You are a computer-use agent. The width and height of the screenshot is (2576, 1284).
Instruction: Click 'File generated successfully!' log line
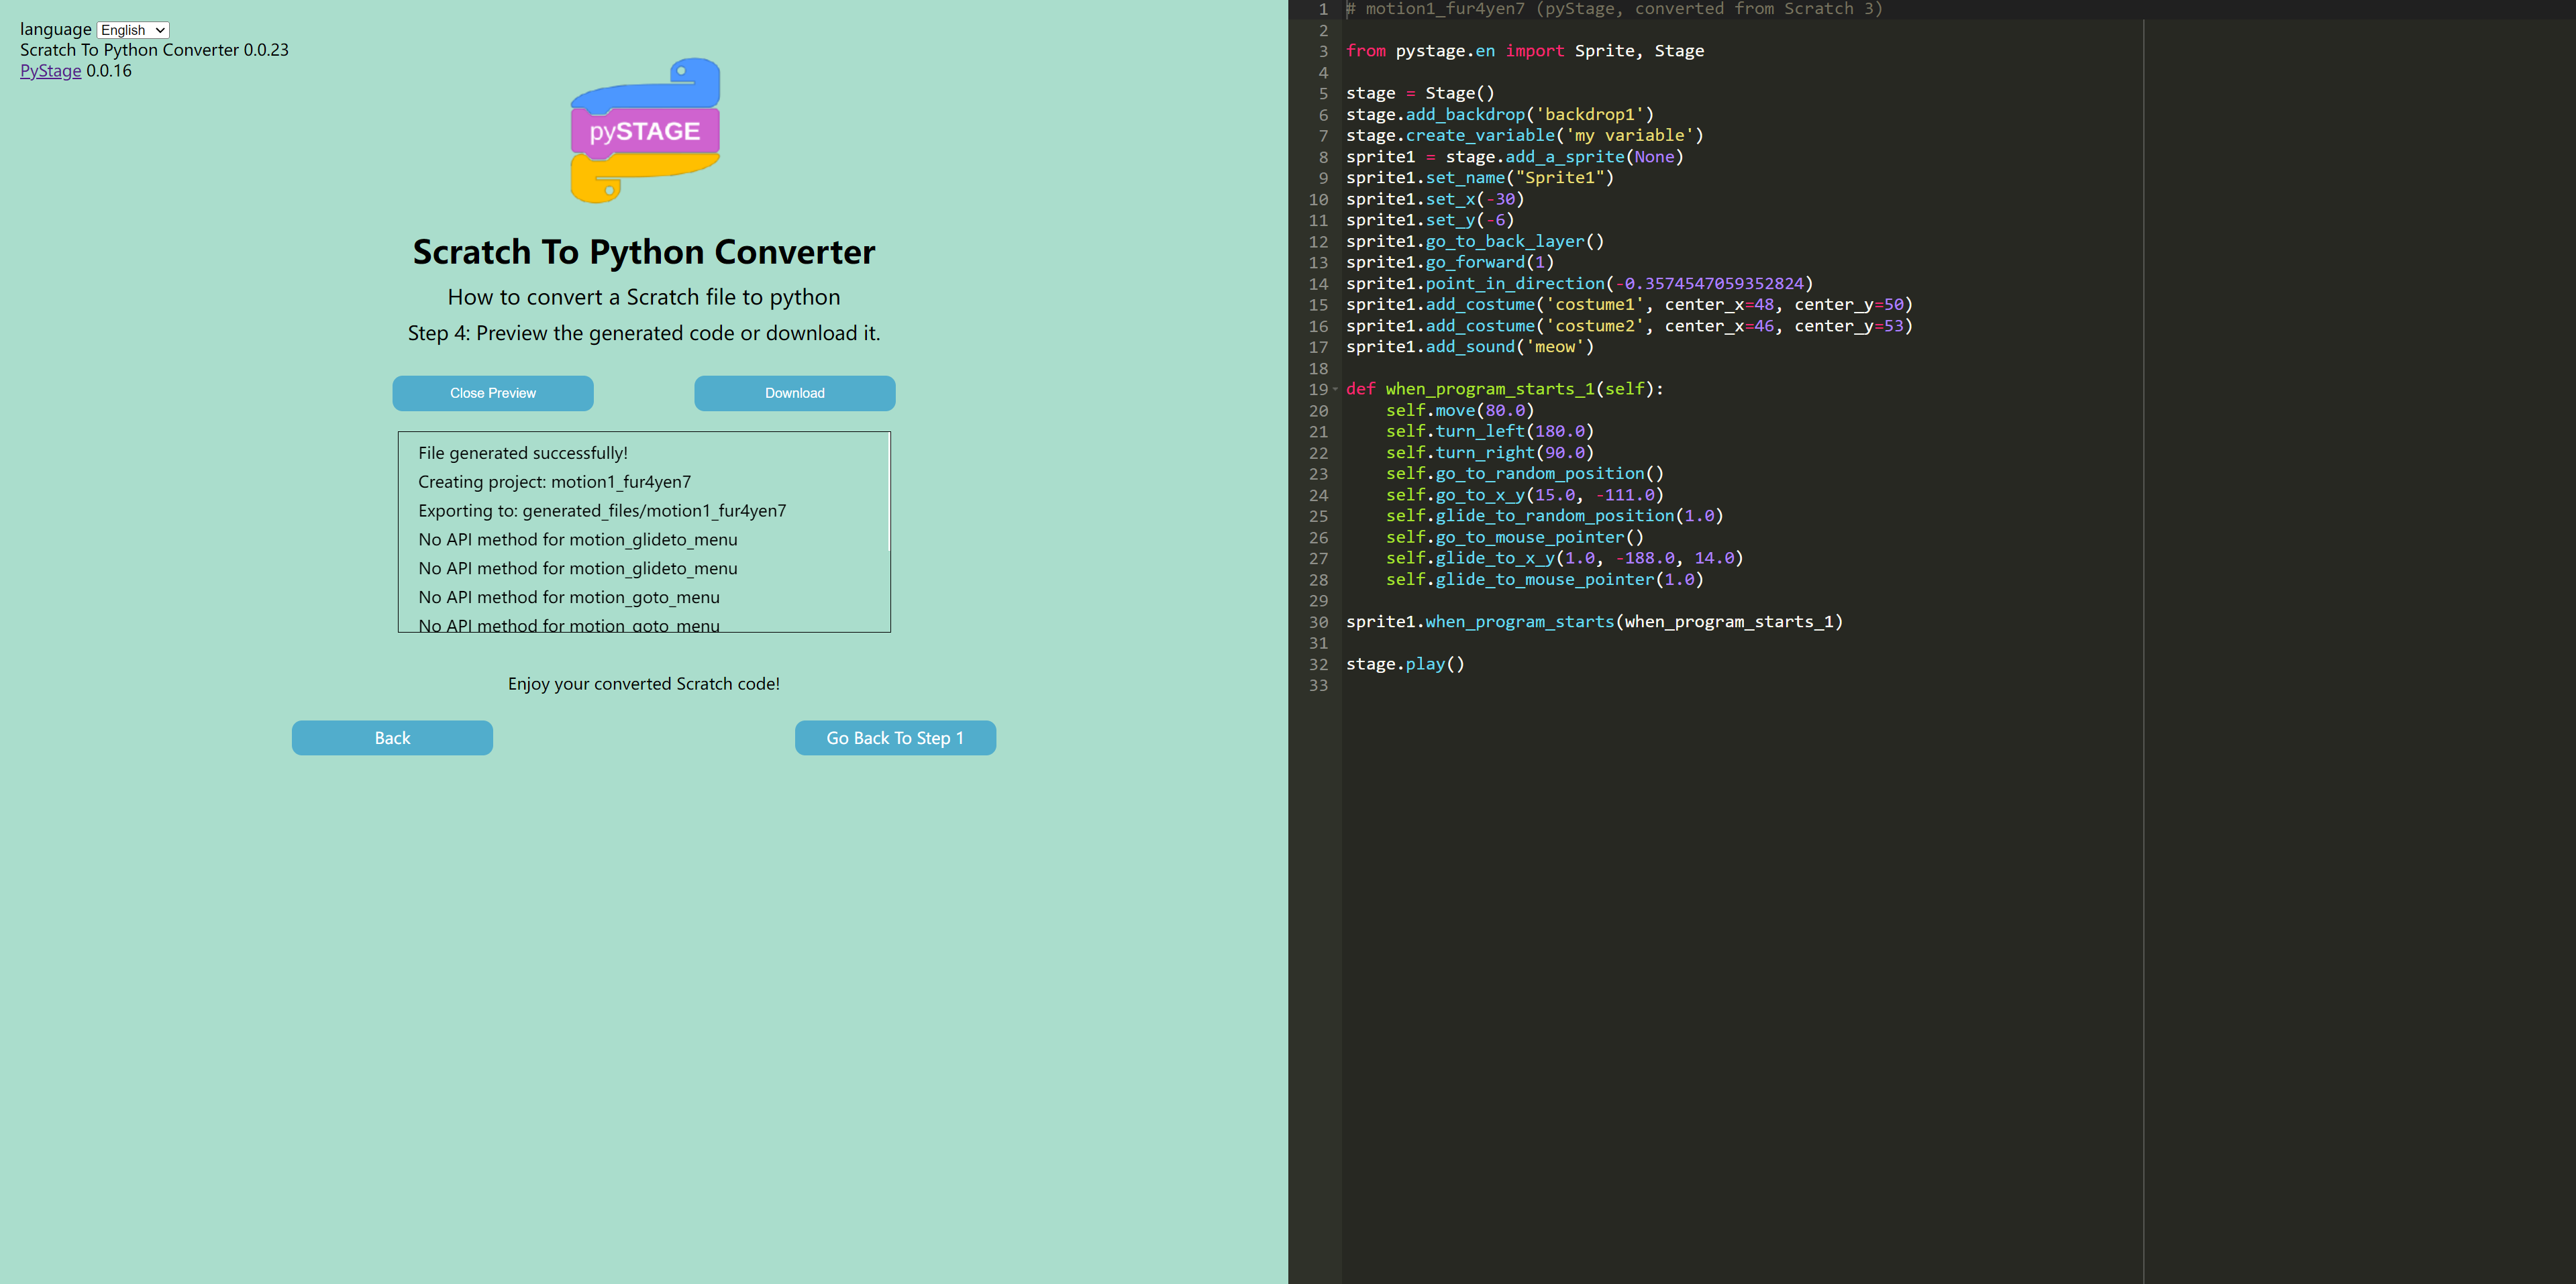(523, 453)
